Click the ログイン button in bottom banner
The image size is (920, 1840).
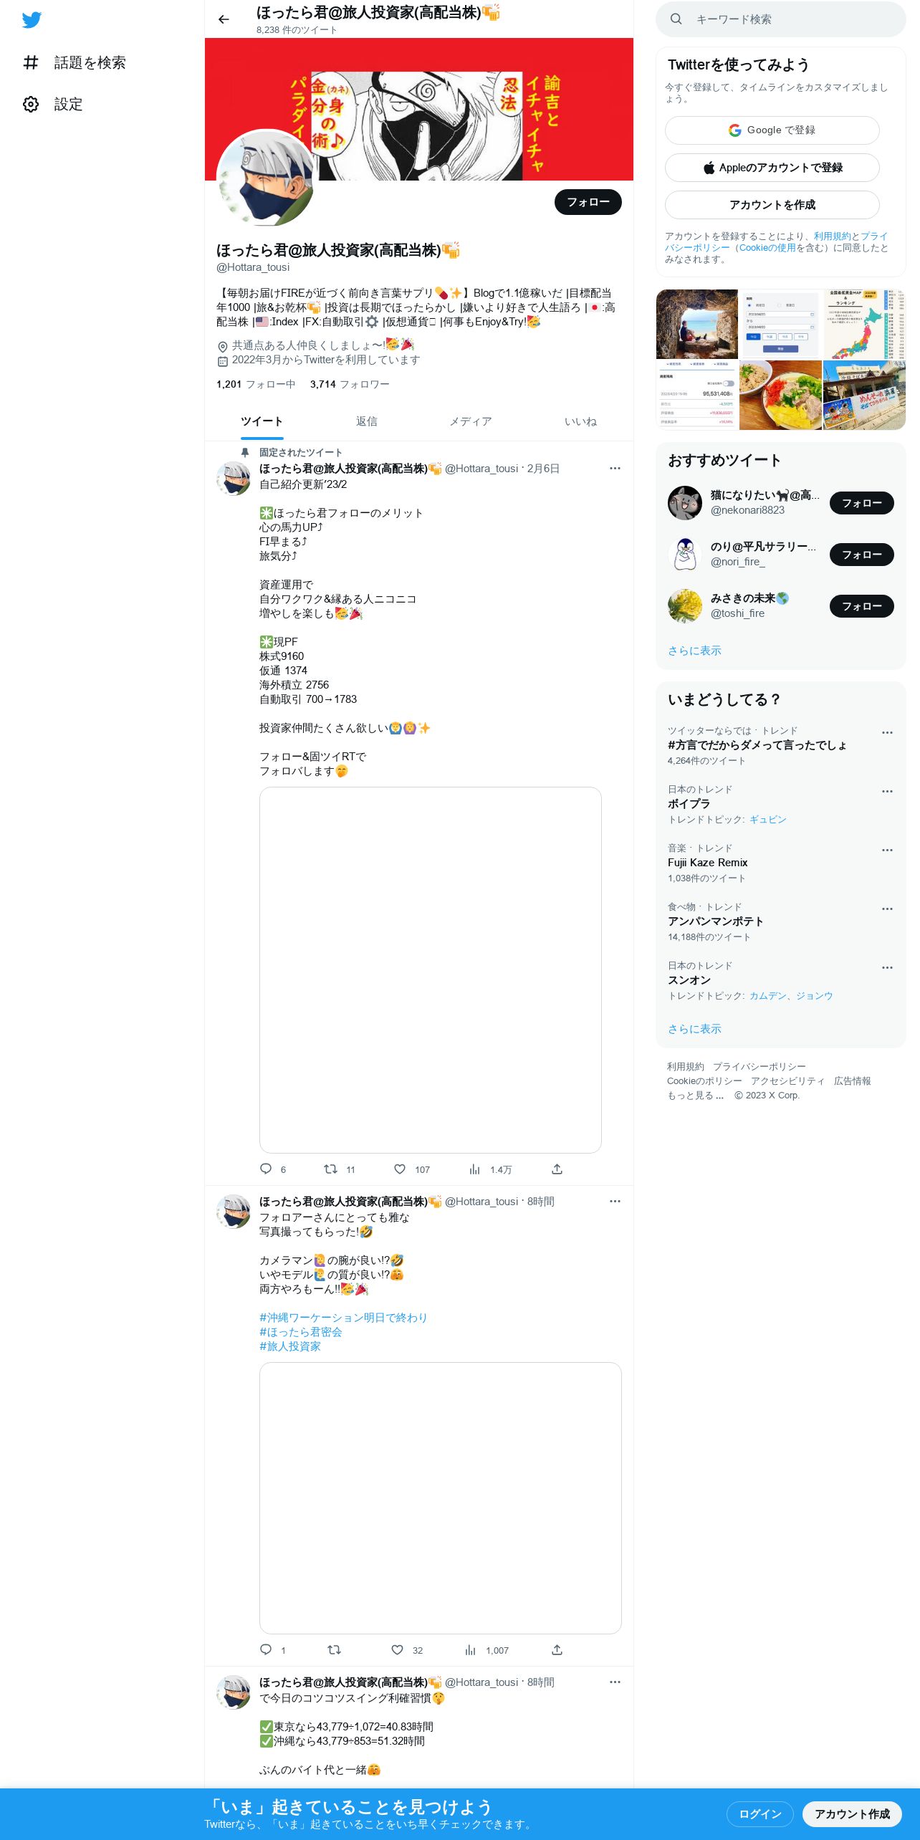pyautogui.click(x=760, y=1813)
